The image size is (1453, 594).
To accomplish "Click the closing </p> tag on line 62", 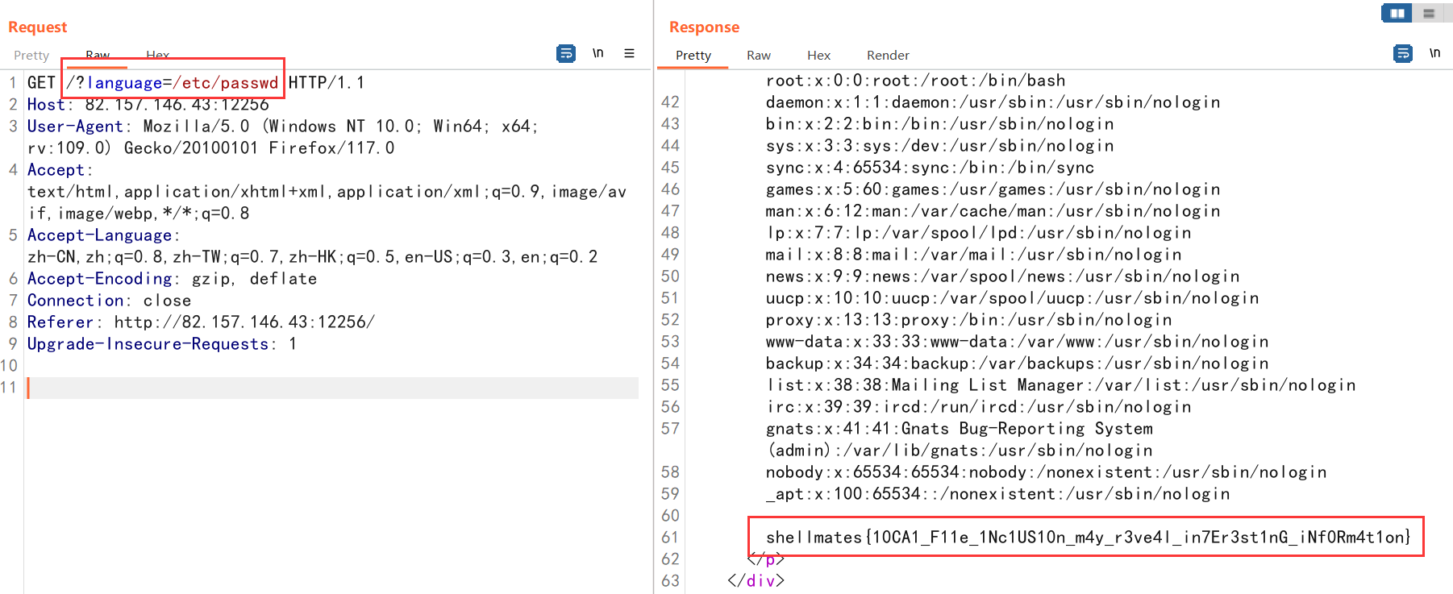I will click(766, 559).
